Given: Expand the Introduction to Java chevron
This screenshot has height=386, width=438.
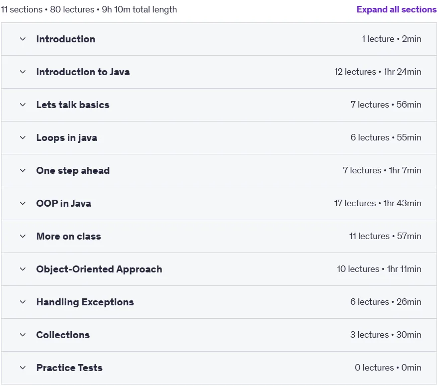Looking at the screenshot, I should pyautogui.click(x=22, y=72).
